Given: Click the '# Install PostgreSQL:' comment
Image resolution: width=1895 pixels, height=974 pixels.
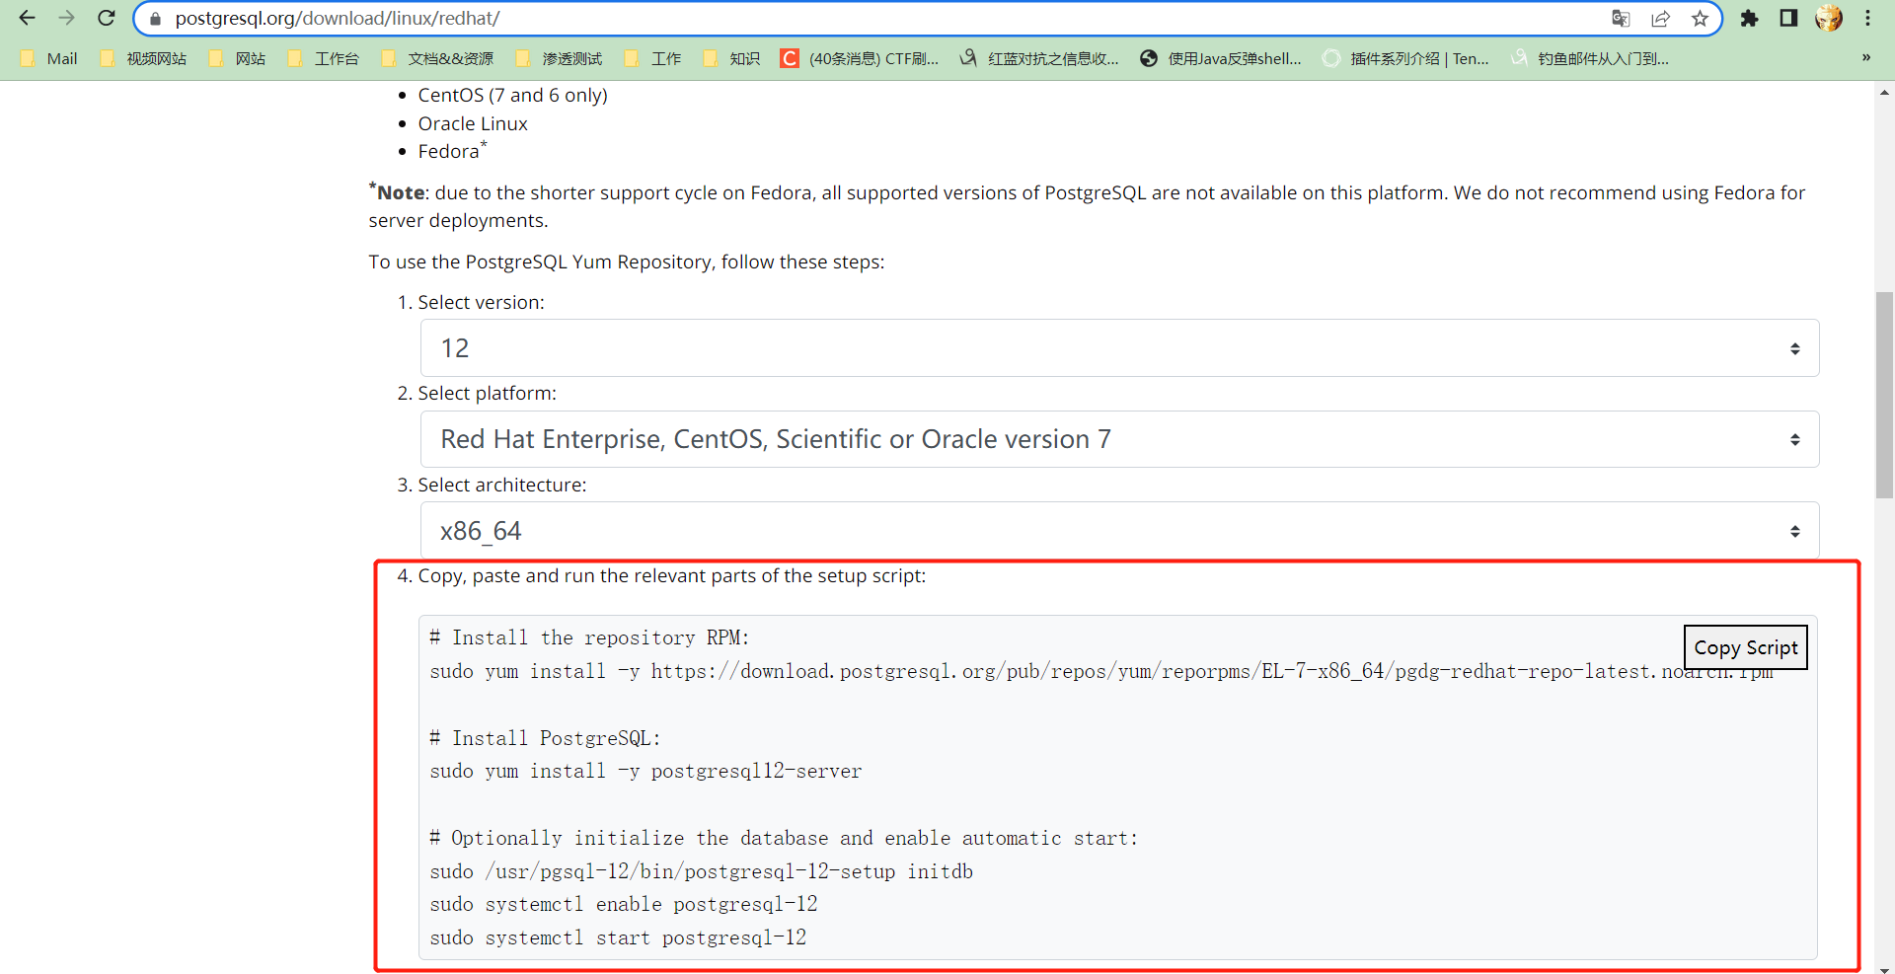Looking at the screenshot, I should coord(545,738).
